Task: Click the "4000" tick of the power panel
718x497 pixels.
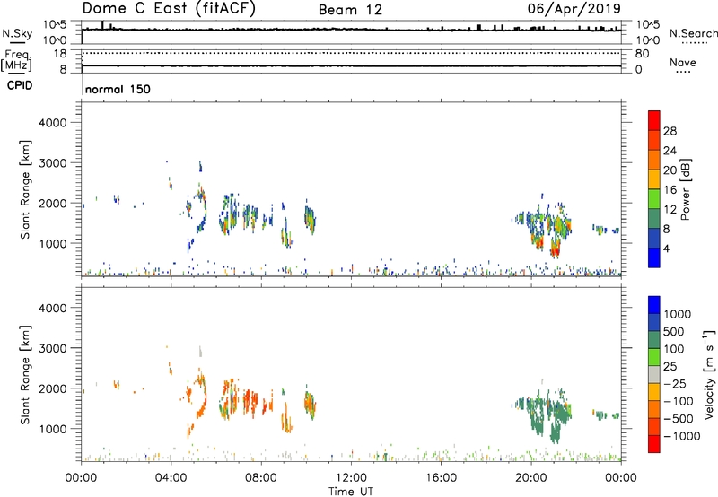Action: [x=52, y=123]
